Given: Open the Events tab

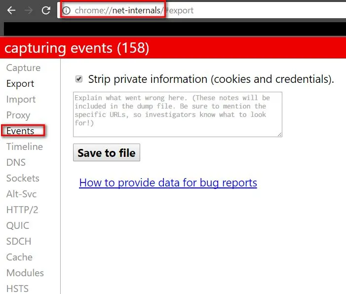Looking at the screenshot, I should point(20,131).
